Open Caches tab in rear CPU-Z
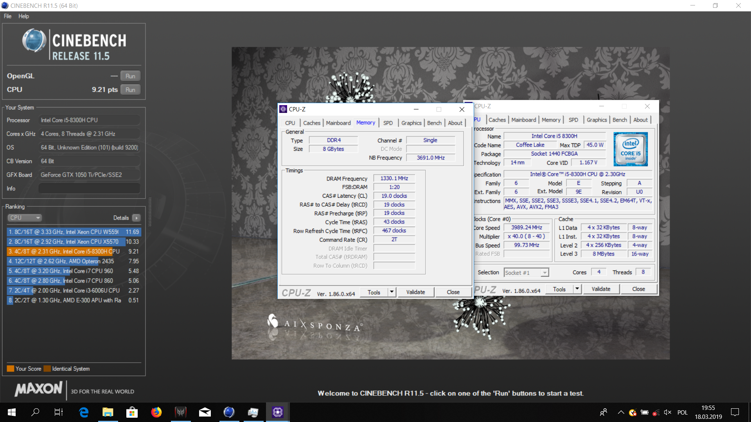Screen dimensions: 751x422 coord(497,120)
